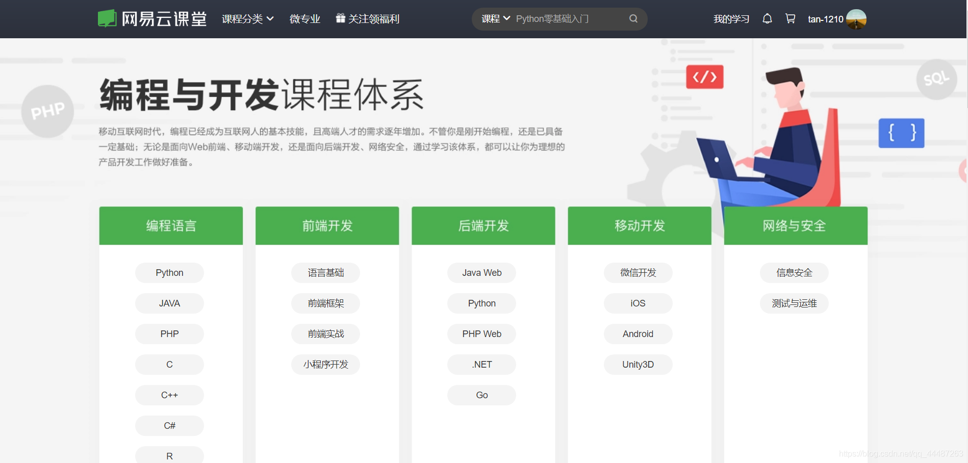Open 关注领福利 gift link
The width and height of the screenshot is (968, 463).
(368, 19)
